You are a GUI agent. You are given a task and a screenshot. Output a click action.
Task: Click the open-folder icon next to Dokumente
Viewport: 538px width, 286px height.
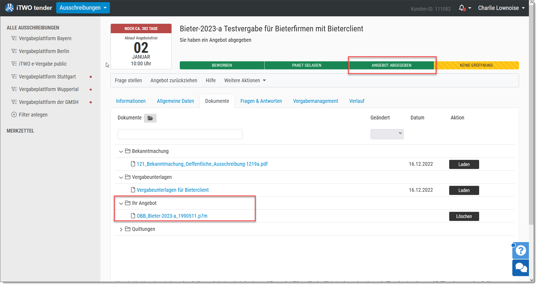click(150, 118)
